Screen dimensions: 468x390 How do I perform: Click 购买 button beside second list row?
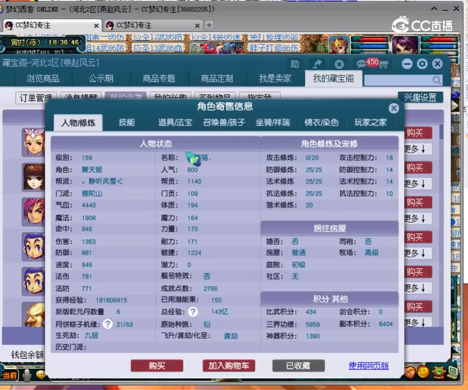pos(418,168)
